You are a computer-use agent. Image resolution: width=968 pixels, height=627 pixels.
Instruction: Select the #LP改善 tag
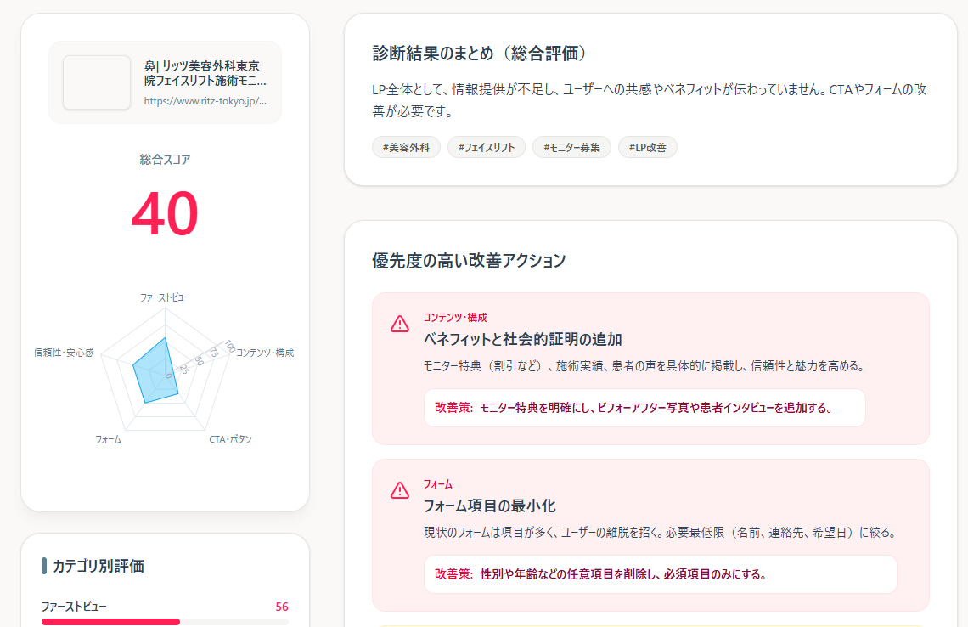coord(648,147)
